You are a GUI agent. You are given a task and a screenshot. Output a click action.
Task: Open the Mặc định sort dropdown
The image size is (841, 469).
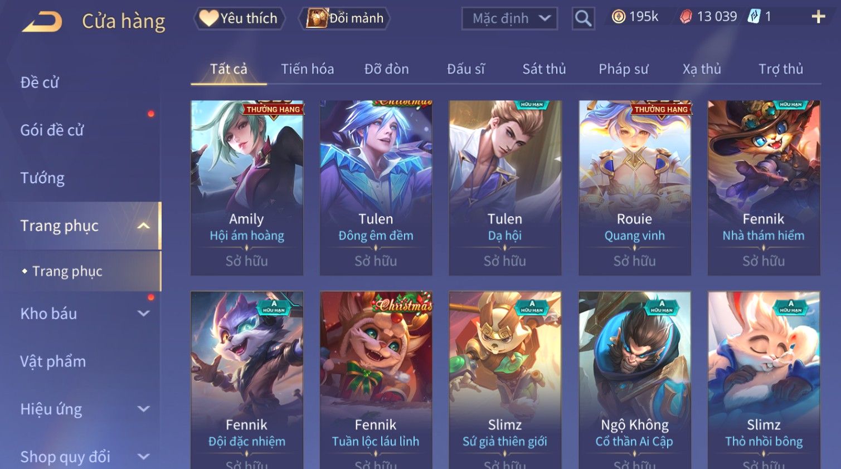pos(509,18)
